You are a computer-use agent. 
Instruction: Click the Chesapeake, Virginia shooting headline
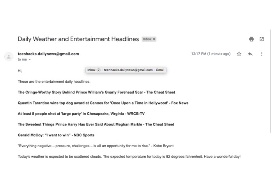pyautogui.click(x=81, y=113)
